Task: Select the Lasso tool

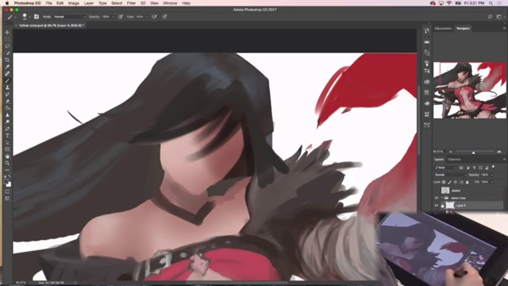Action: [x=7, y=46]
